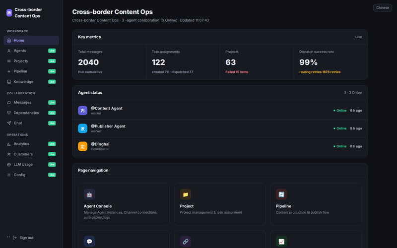Open the Project navigation card
Image resolution: width=397 pixels, height=248 pixels.
tap(220, 204)
